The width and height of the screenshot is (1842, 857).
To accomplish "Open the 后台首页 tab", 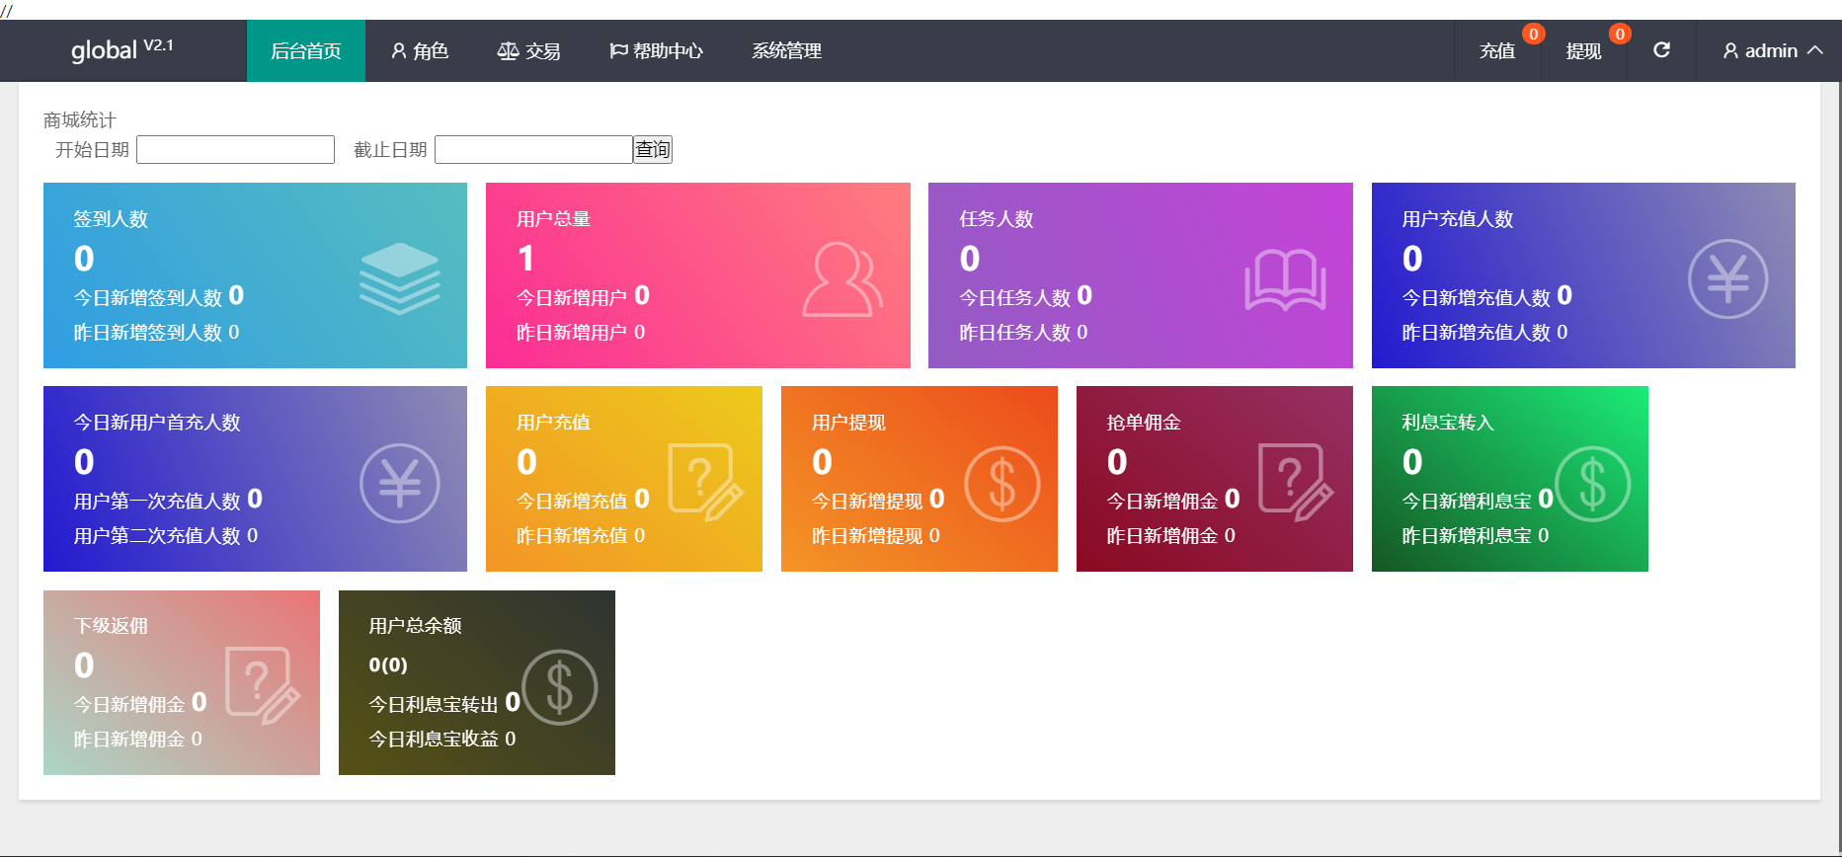I will (x=306, y=50).
